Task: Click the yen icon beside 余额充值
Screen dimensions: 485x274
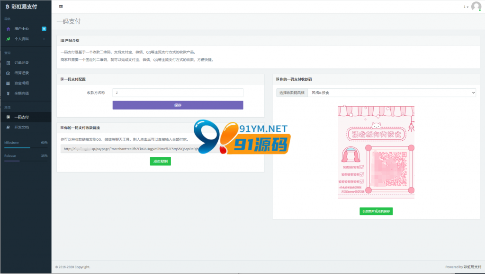Action: pos(9,93)
